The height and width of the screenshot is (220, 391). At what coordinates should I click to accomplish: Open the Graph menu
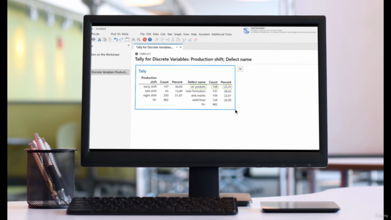178,34
